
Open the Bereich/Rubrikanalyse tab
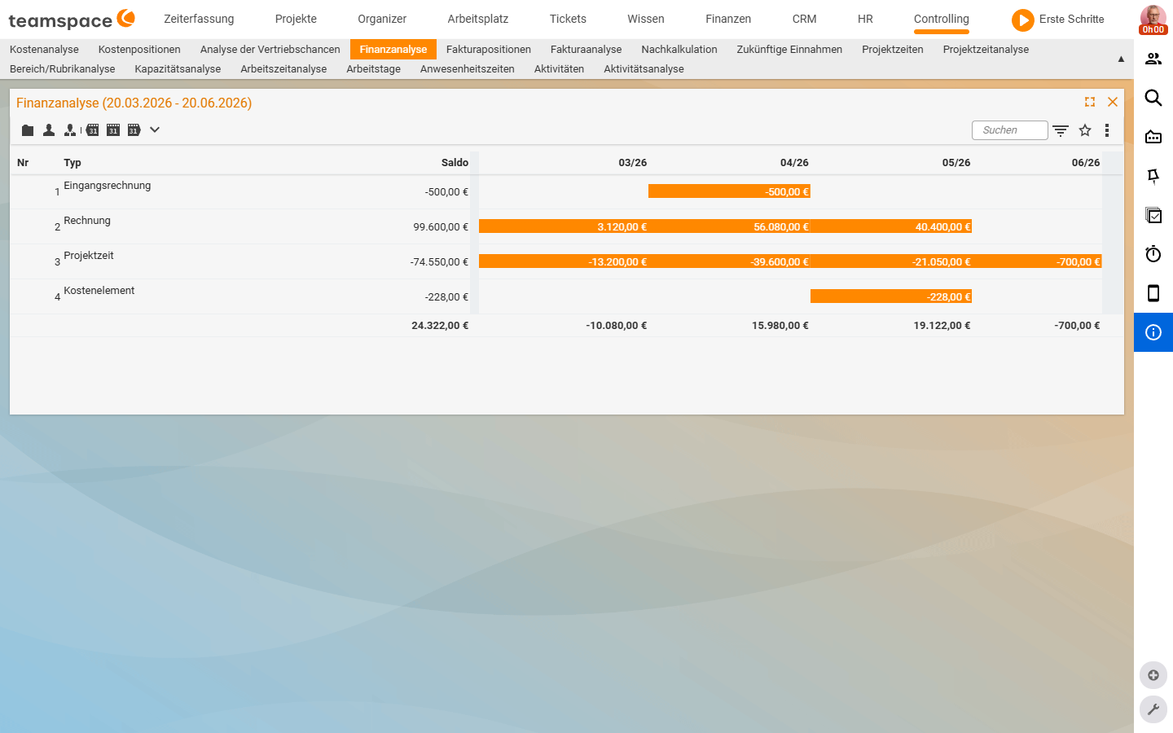(63, 69)
